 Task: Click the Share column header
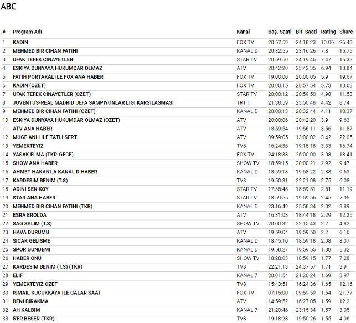(x=346, y=32)
